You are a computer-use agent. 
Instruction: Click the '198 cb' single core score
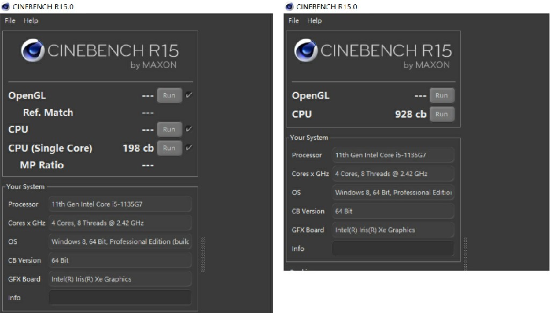pos(138,148)
